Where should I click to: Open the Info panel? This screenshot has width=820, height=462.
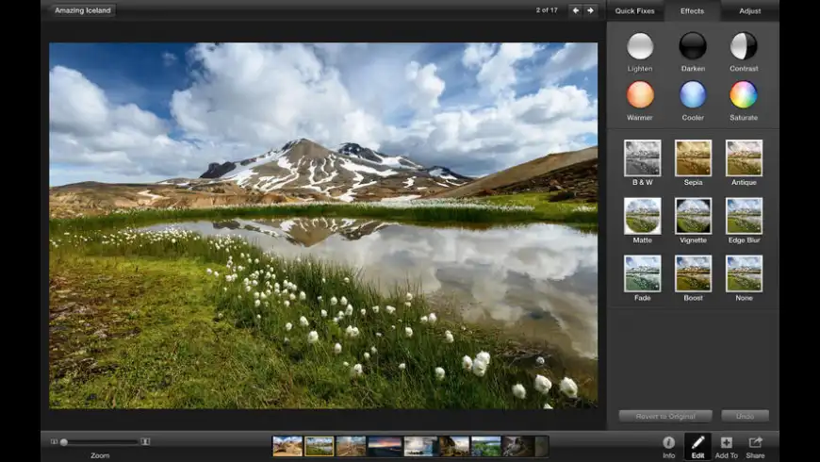coord(668,443)
